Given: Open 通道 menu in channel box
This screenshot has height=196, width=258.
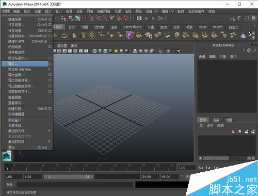Looking at the screenshot, I should pyautogui.click(x=202, y=57).
